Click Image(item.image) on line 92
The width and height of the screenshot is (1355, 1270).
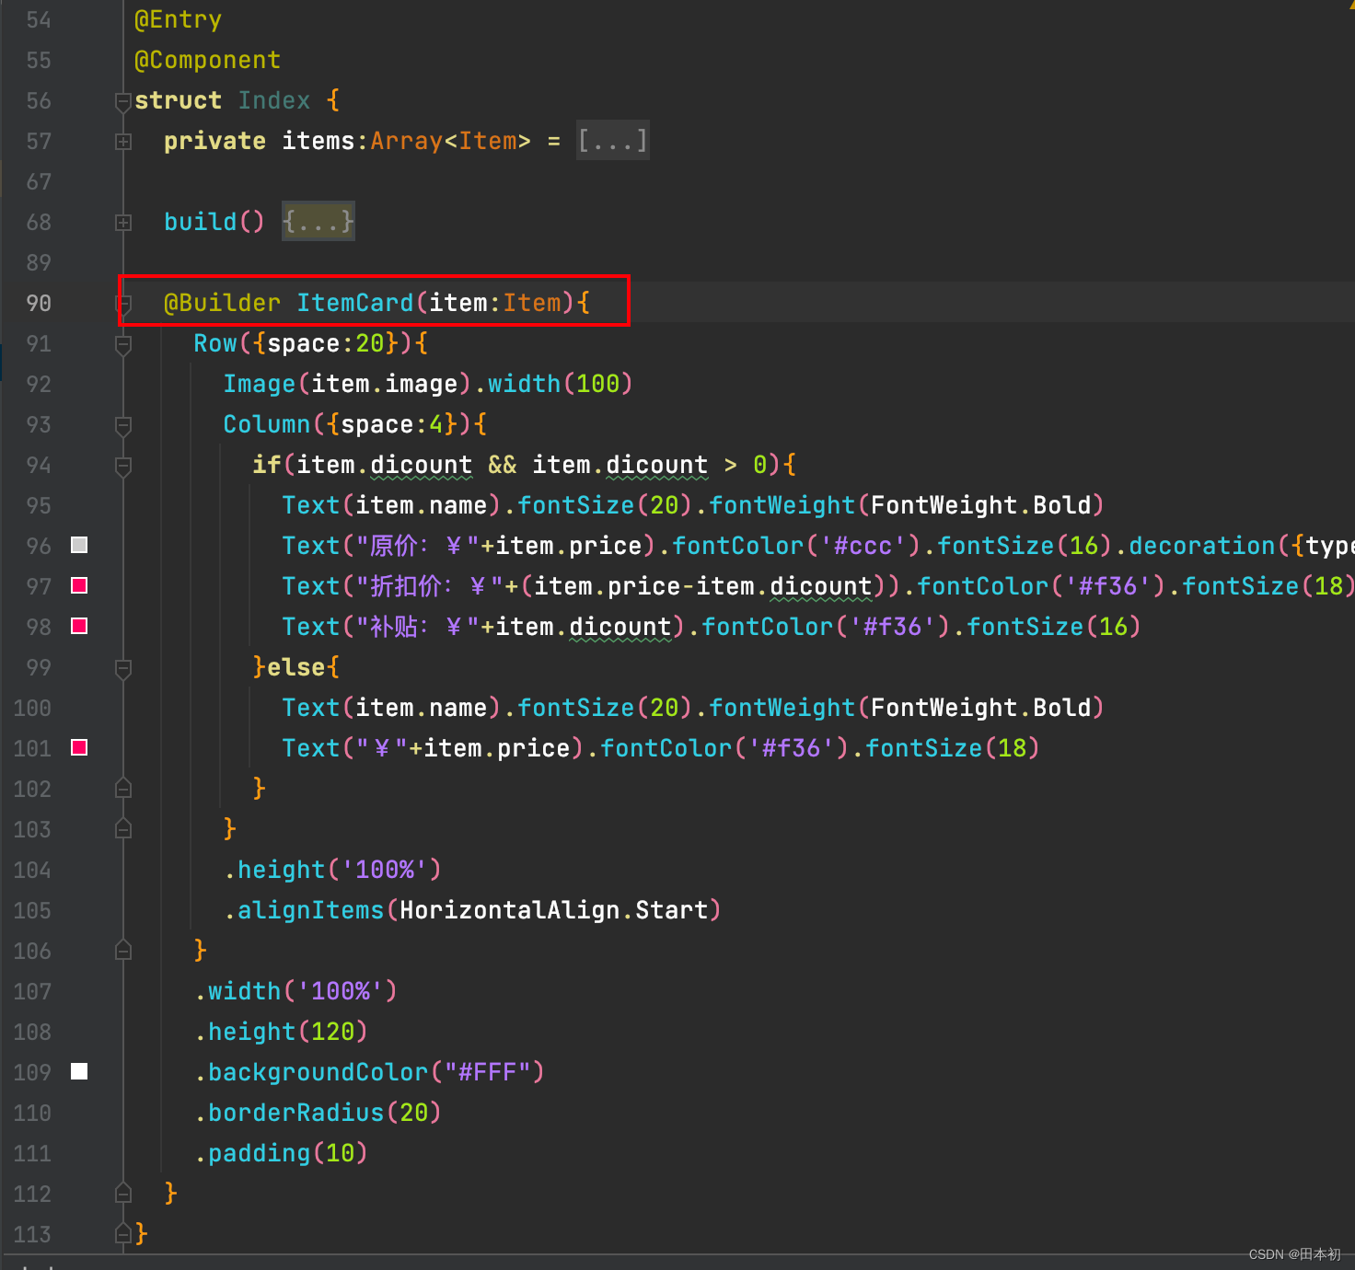click(x=348, y=385)
